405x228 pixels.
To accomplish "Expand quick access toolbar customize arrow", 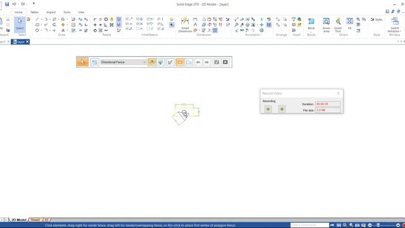I will [34, 4].
